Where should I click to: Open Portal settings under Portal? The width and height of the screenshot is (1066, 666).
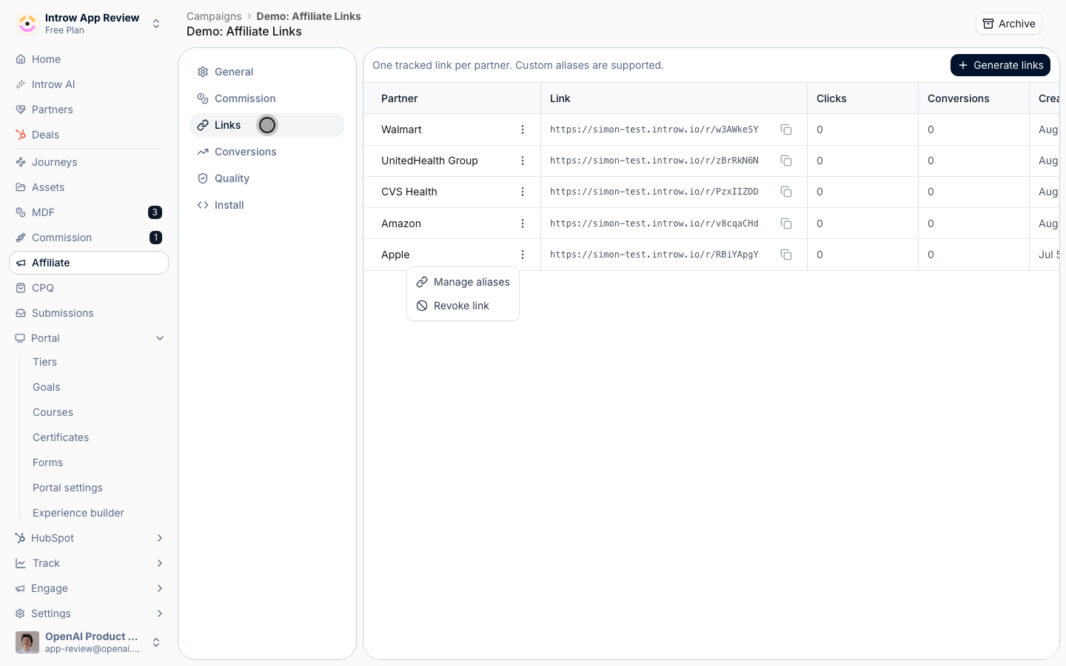coord(68,488)
